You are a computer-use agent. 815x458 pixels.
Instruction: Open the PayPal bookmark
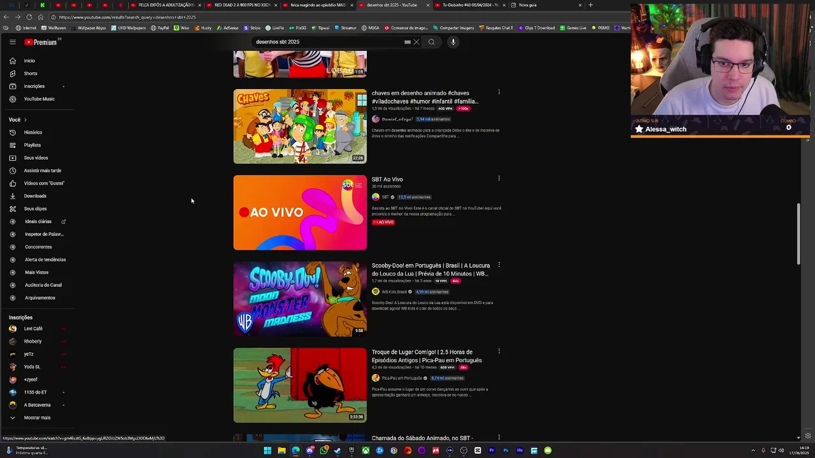pos(160,28)
